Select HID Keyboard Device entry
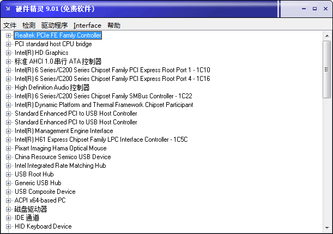333x234 pixels. 43,226
